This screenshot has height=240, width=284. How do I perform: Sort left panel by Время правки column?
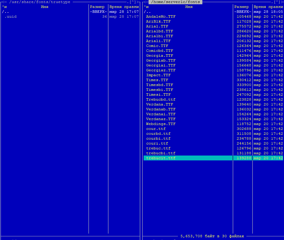click(124, 7)
